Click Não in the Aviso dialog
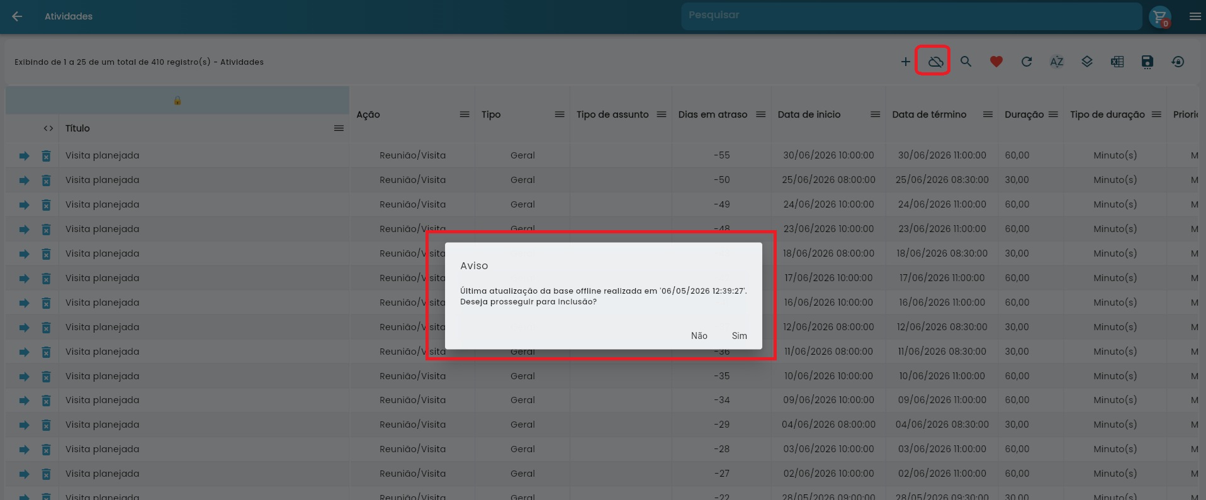Image resolution: width=1206 pixels, height=500 pixels. (699, 336)
